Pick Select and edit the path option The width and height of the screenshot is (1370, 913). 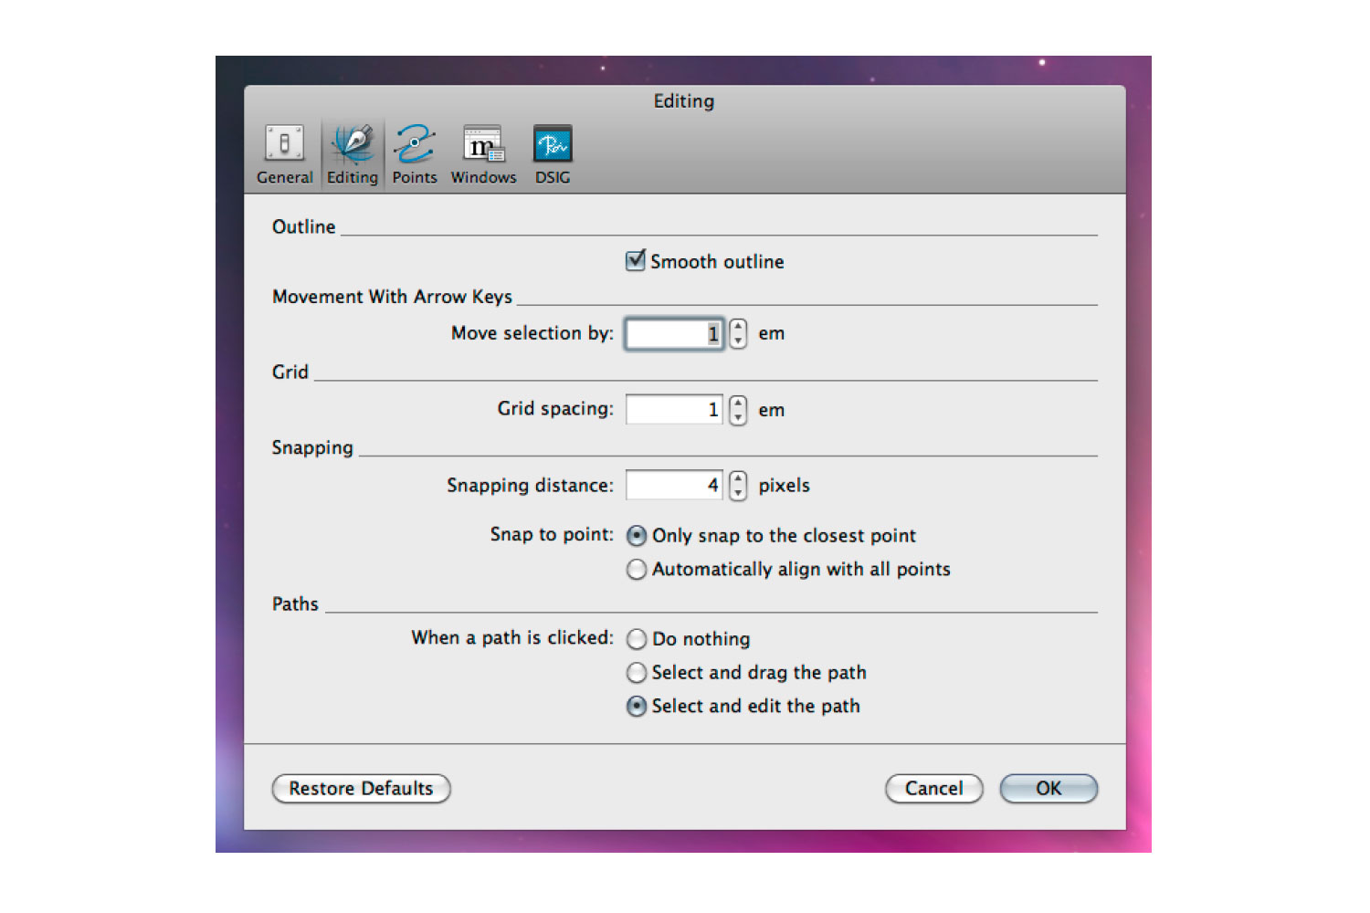tap(637, 707)
